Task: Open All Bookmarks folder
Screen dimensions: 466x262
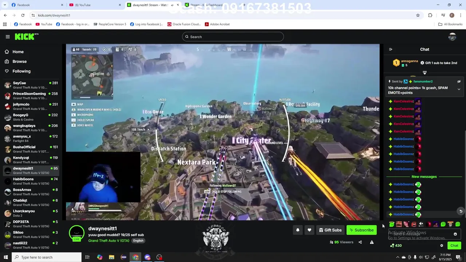Action: pyautogui.click(x=450, y=24)
